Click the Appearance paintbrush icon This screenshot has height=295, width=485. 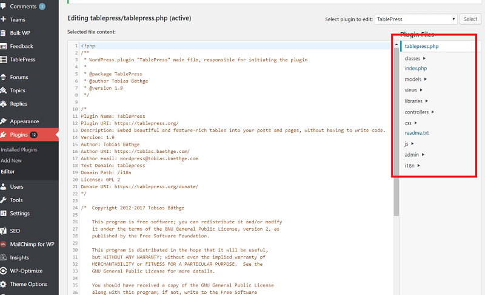(x=3, y=121)
